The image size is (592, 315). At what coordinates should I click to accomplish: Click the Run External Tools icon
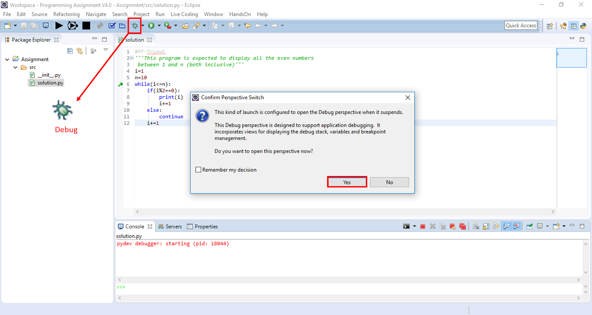168,26
